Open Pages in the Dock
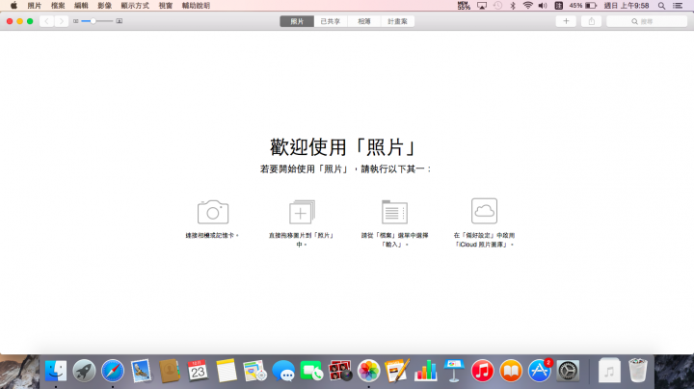The image size is (694, 389). pyautogui.click(x=397, y=371)
